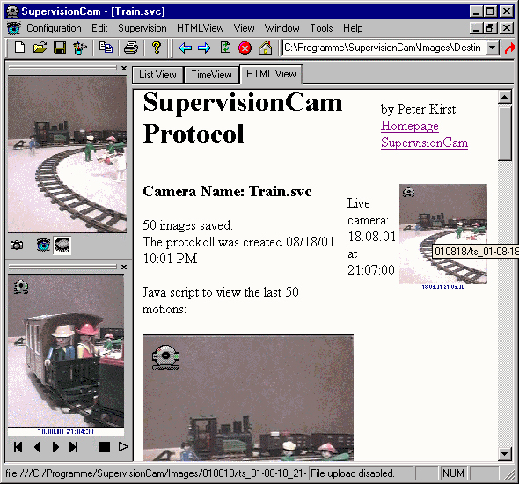The image size is (519, 484).
Task: Save using the floppy disk icon
Action: coord(60,48)
